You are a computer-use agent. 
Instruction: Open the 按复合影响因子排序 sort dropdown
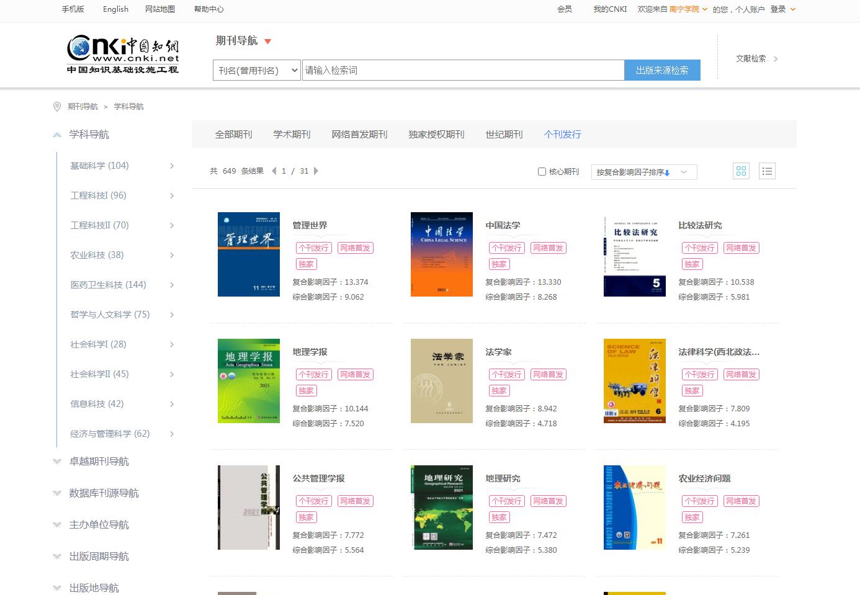point(643,172)
